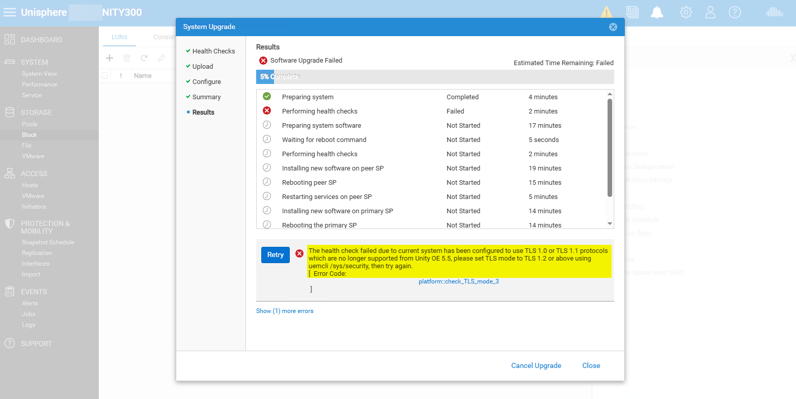Go to Health Checks wizard step
This screenshot has height=399, width=796.
[213, 51]
